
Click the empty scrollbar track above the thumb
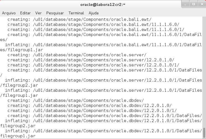pyautogui.click(x=204, y=70)
